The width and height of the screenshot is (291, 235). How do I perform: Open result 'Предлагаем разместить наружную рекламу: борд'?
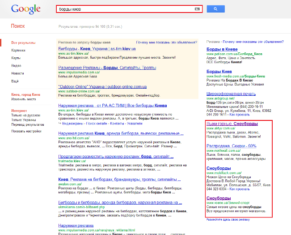(116, 156)
